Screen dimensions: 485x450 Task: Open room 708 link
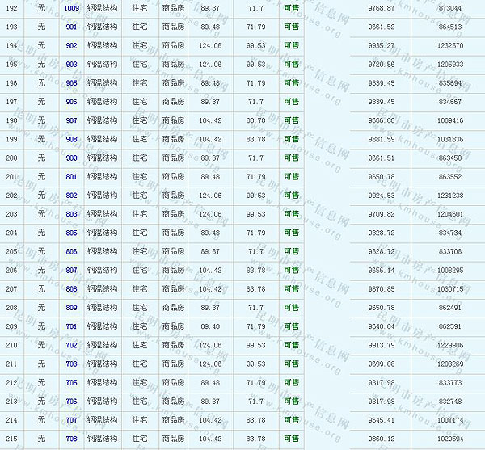point(72,439)
